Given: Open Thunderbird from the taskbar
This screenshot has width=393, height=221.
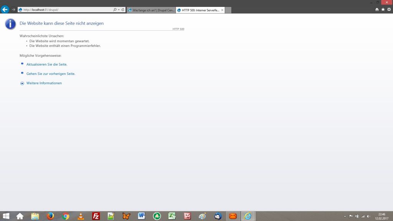Looking at the screenshot, I should pyautogui.click(x=218, y=216).
